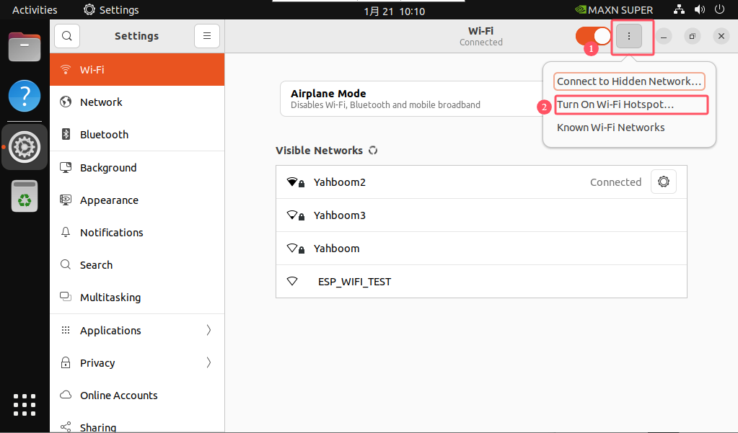The image size is (738, 433).
Task: Switch to the Appearance panel
Action: (137, 200)
